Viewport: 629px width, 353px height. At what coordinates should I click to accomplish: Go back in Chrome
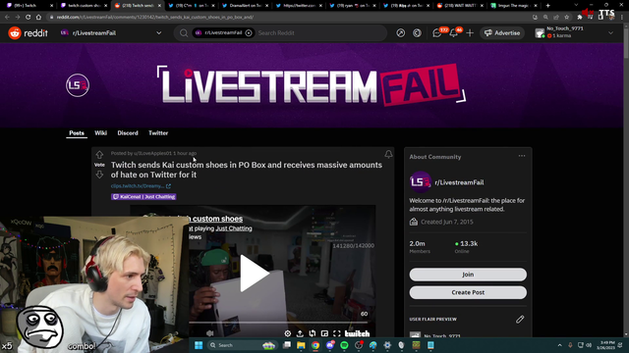point(7,18)
